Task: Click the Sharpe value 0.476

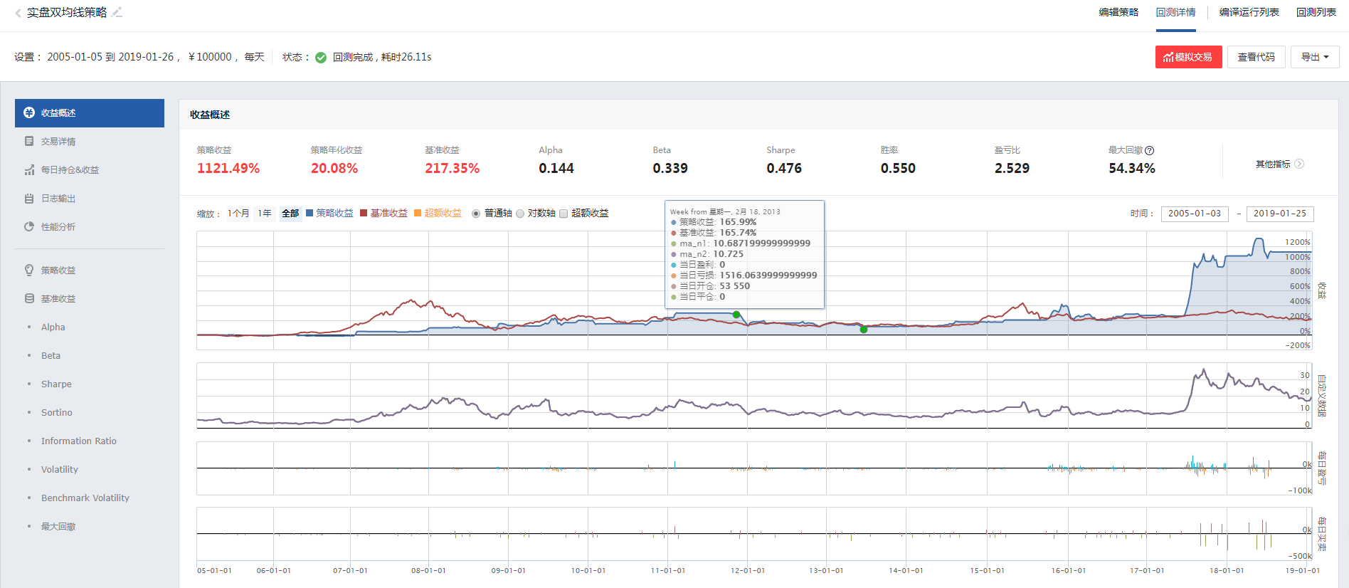Action: [784, 169]
